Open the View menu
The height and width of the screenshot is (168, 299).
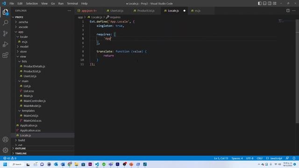(x=44, y=3)
